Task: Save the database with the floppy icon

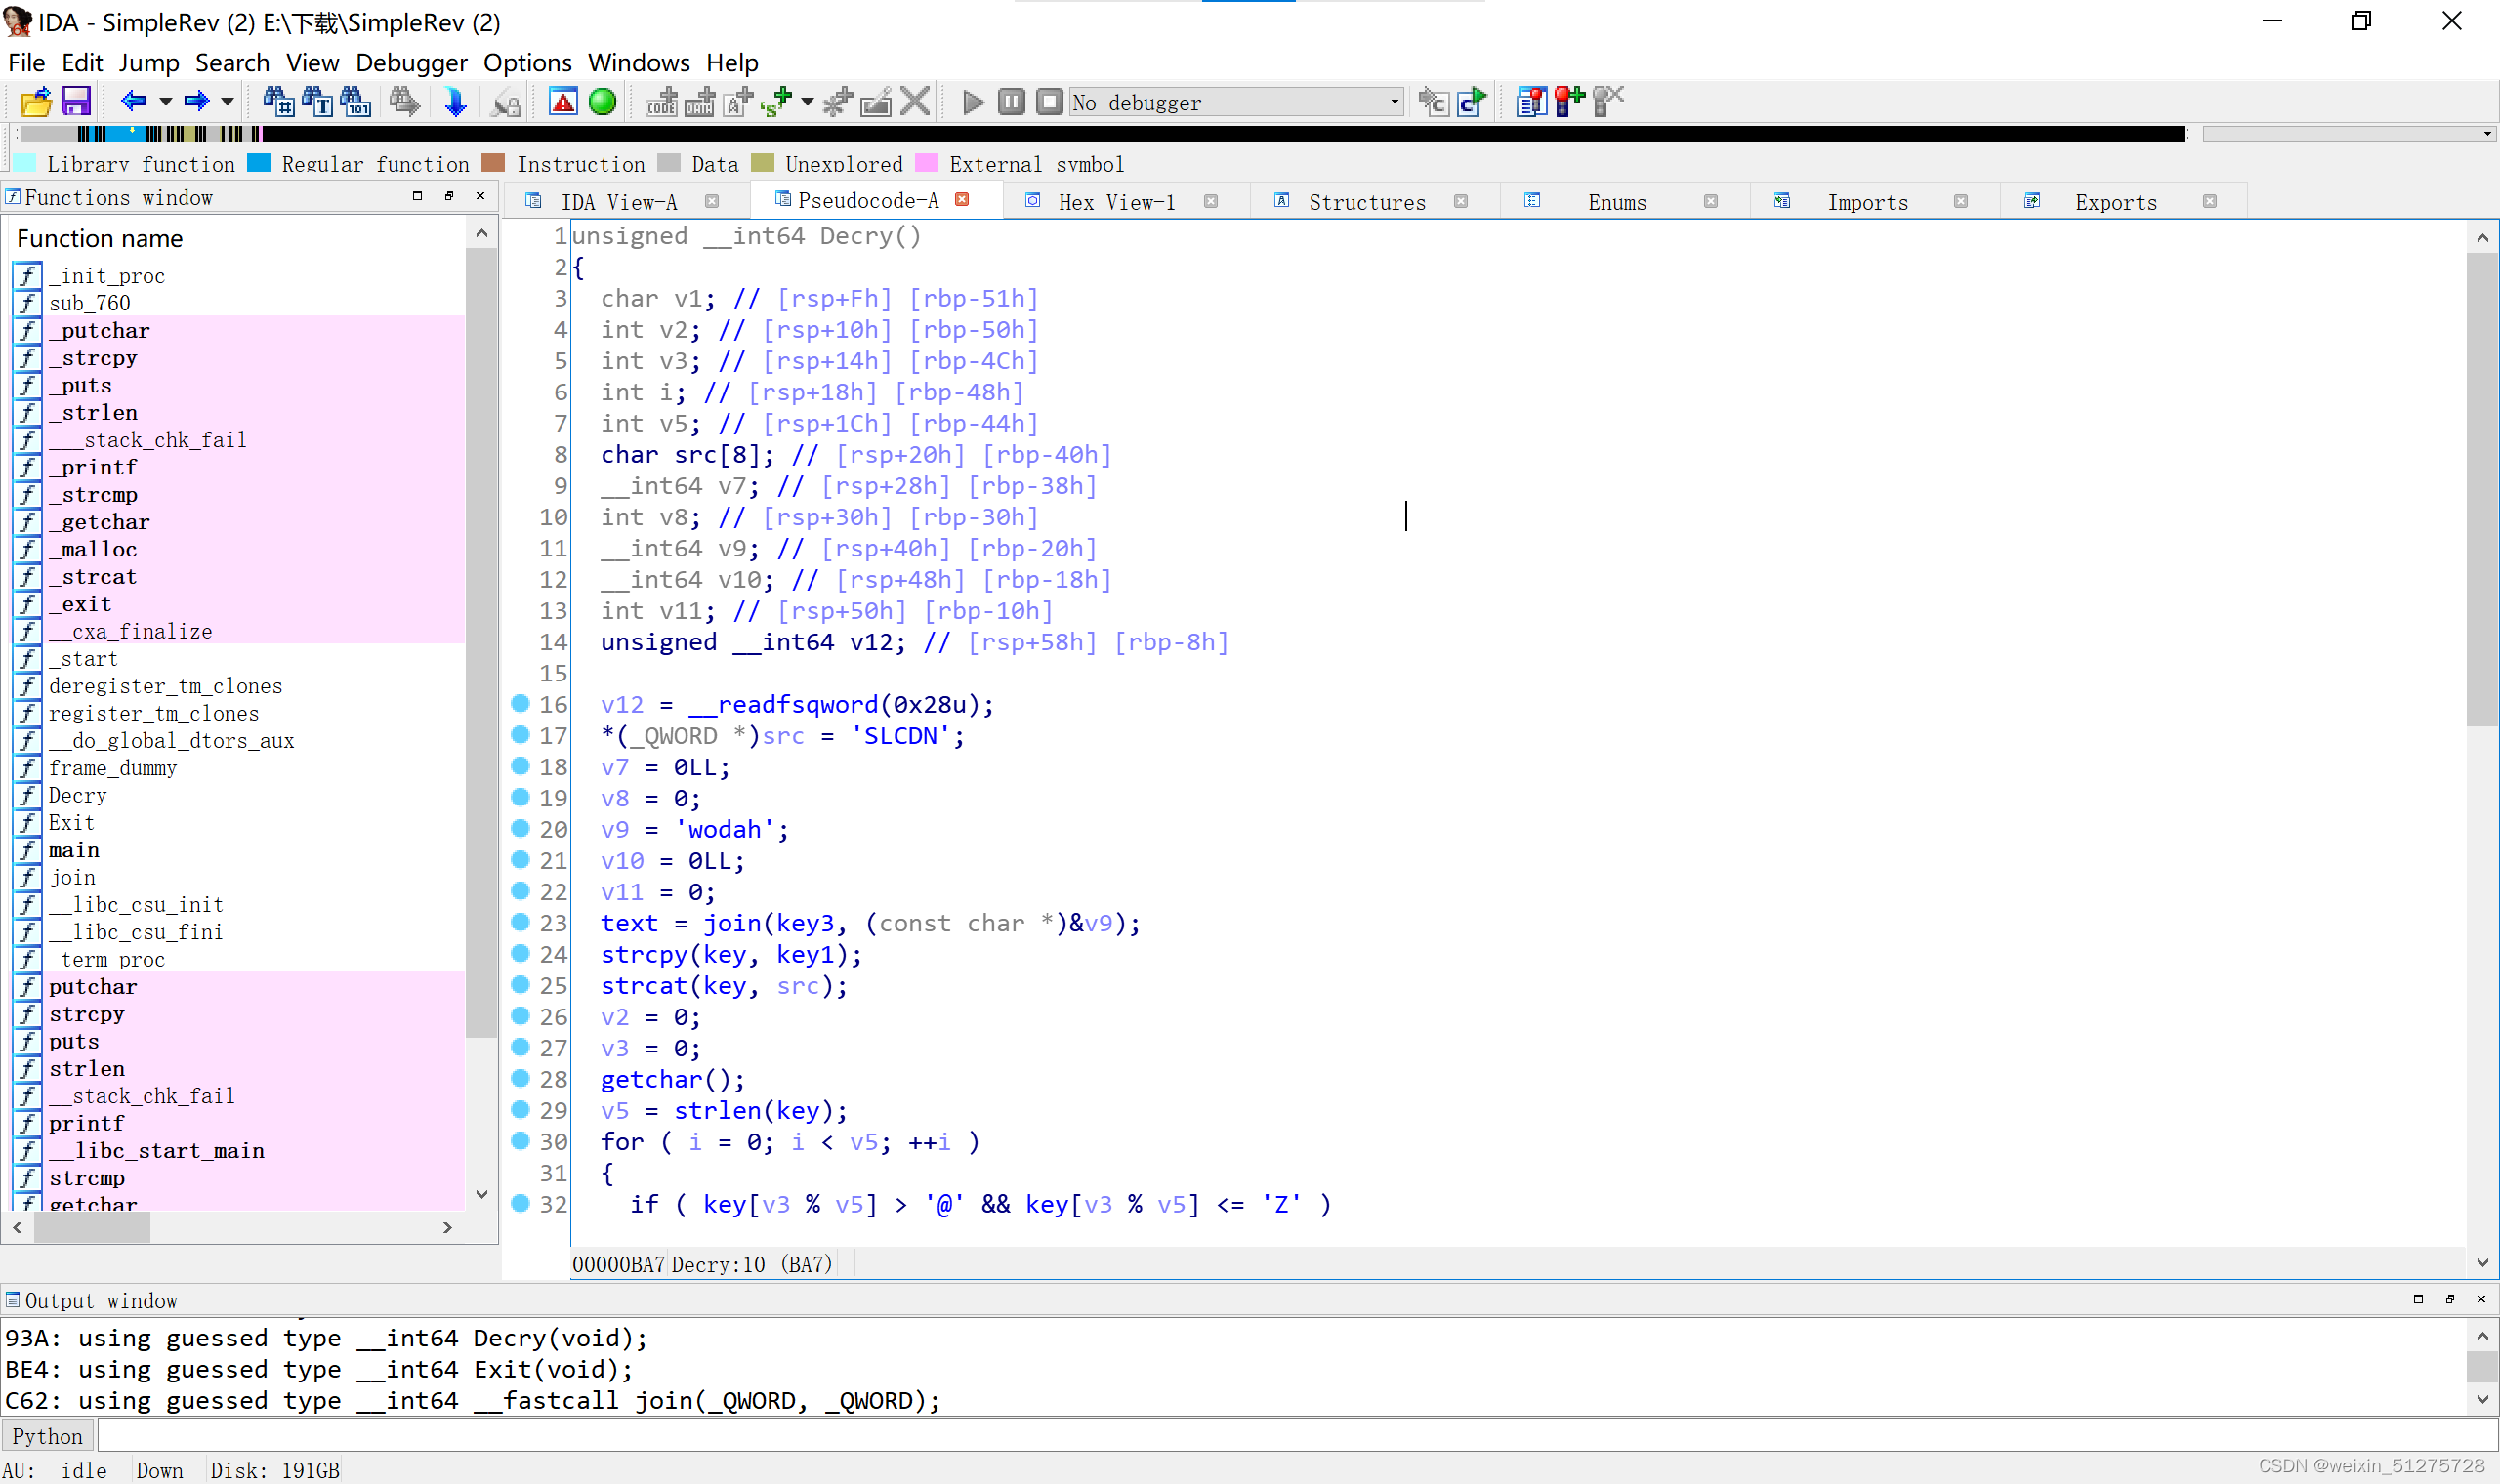Action: click(76, 102)
